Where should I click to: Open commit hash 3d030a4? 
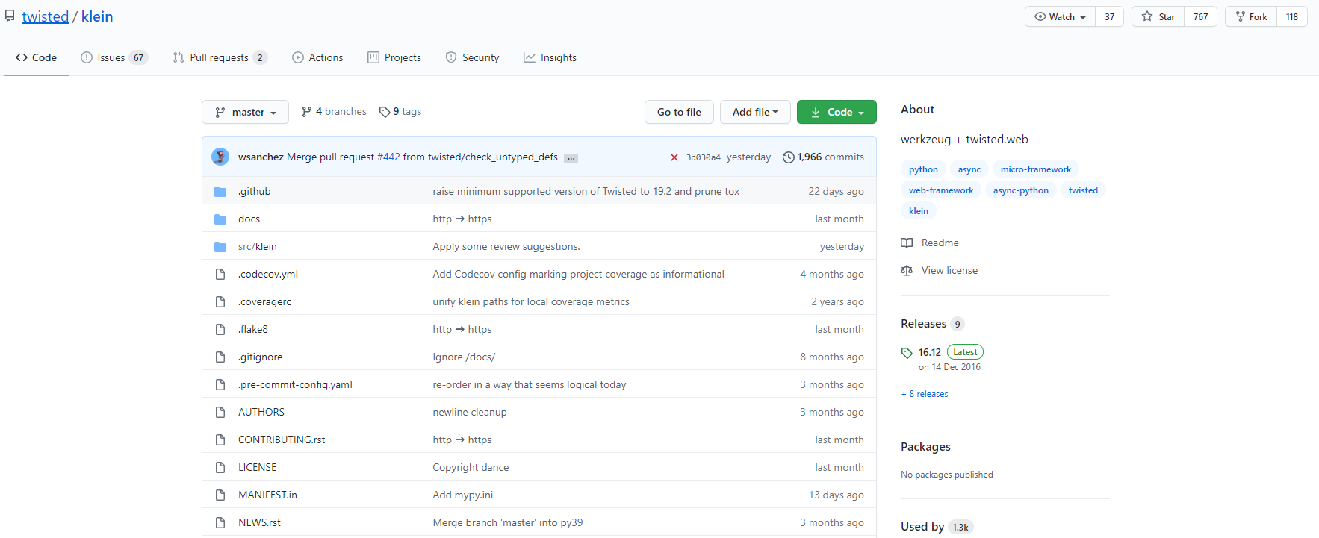coord(704,157)
